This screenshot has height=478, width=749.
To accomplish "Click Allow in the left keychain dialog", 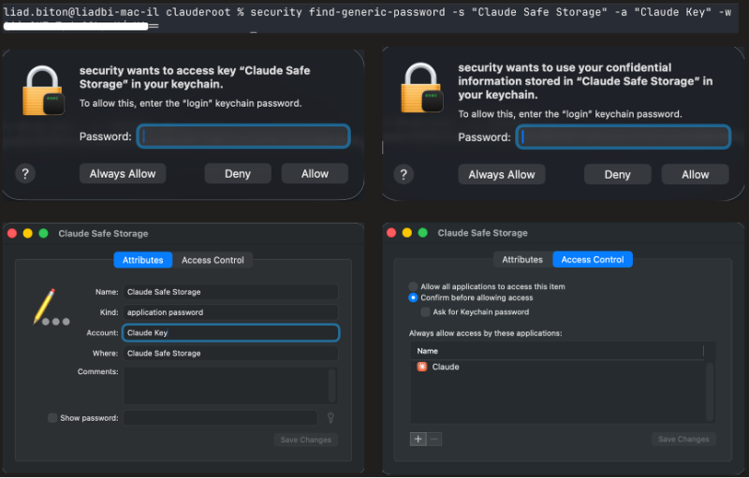I will [x=315, y=174].
